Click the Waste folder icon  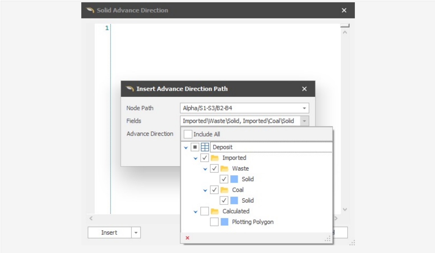(x=224, y=169)
